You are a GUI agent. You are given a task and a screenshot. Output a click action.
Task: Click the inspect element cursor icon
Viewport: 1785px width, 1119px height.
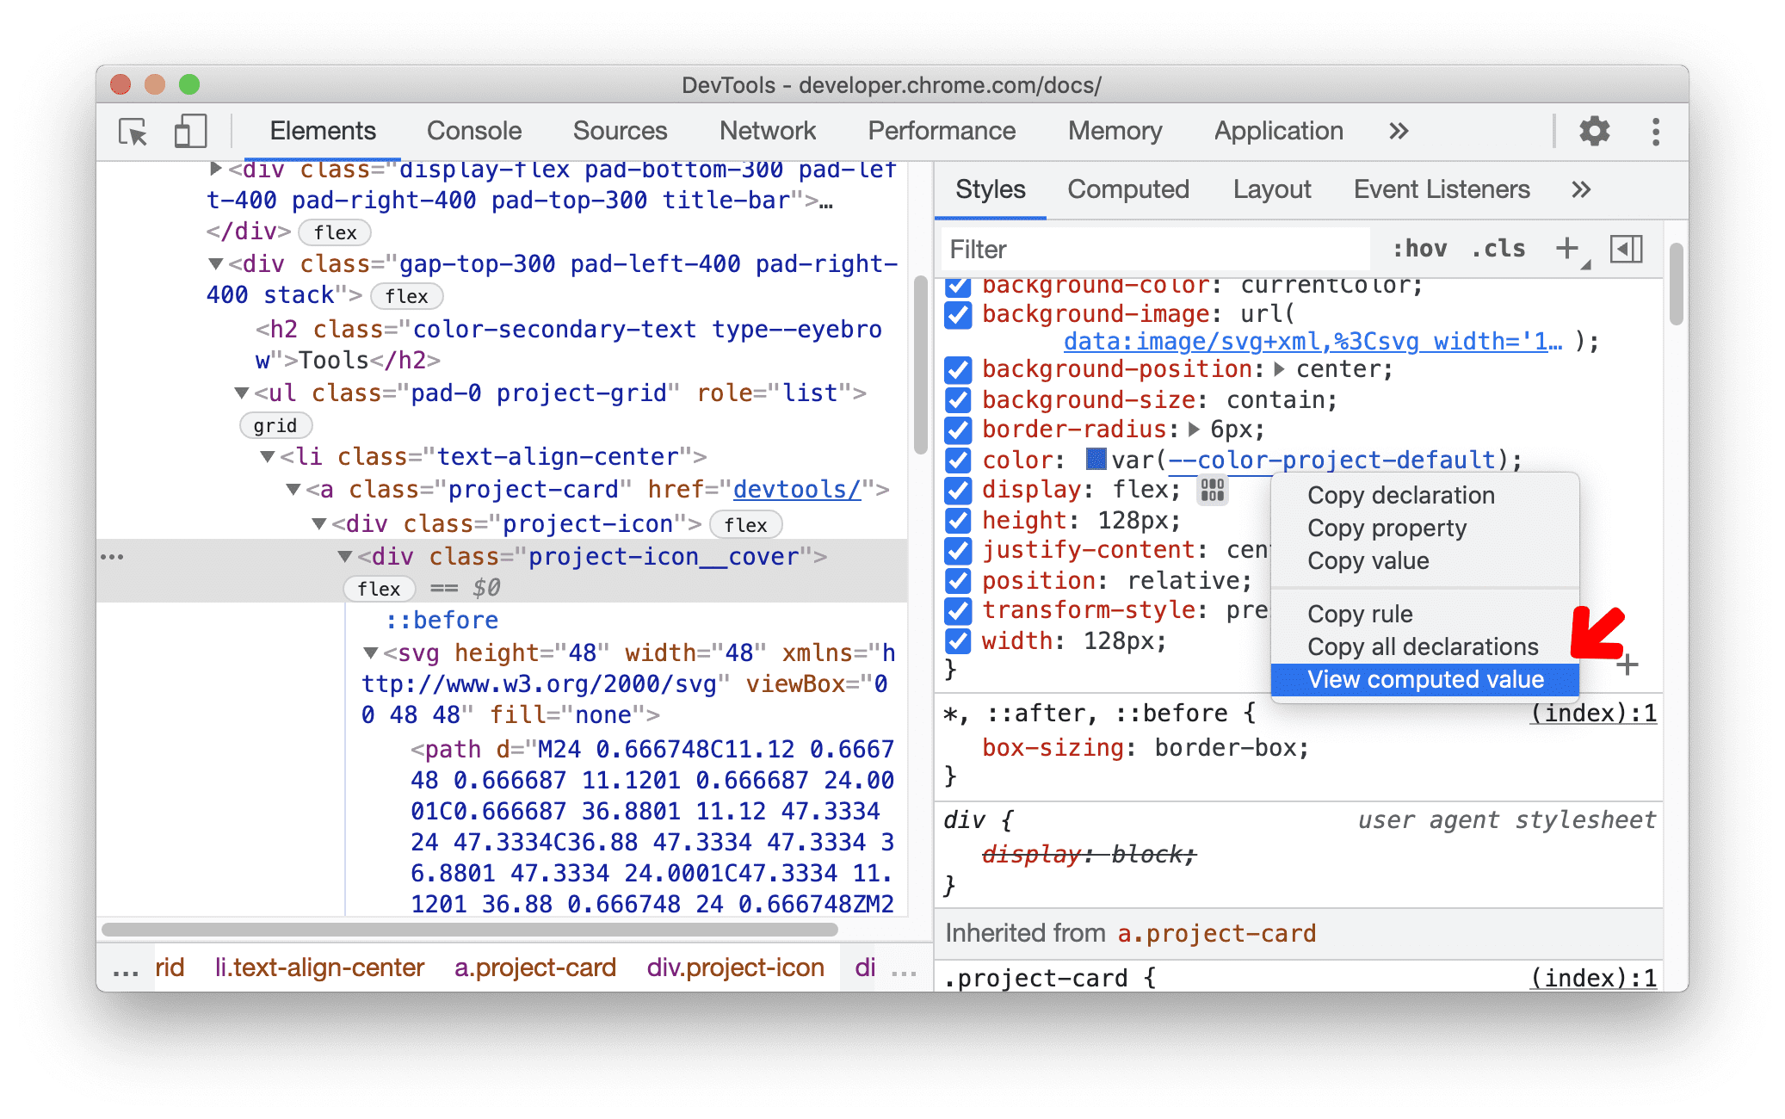click(x=133, y=130)
